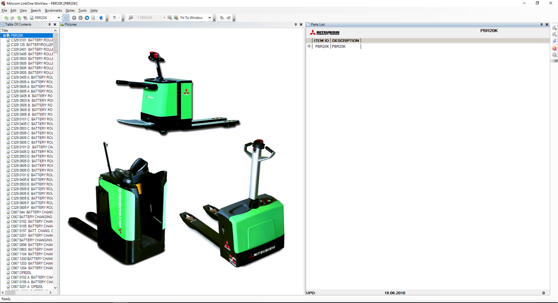Select 'C329 0101 D BATTERY CHA' tree entry
Viewport: 558px width, 303px height.
click(x=32, y=147)
